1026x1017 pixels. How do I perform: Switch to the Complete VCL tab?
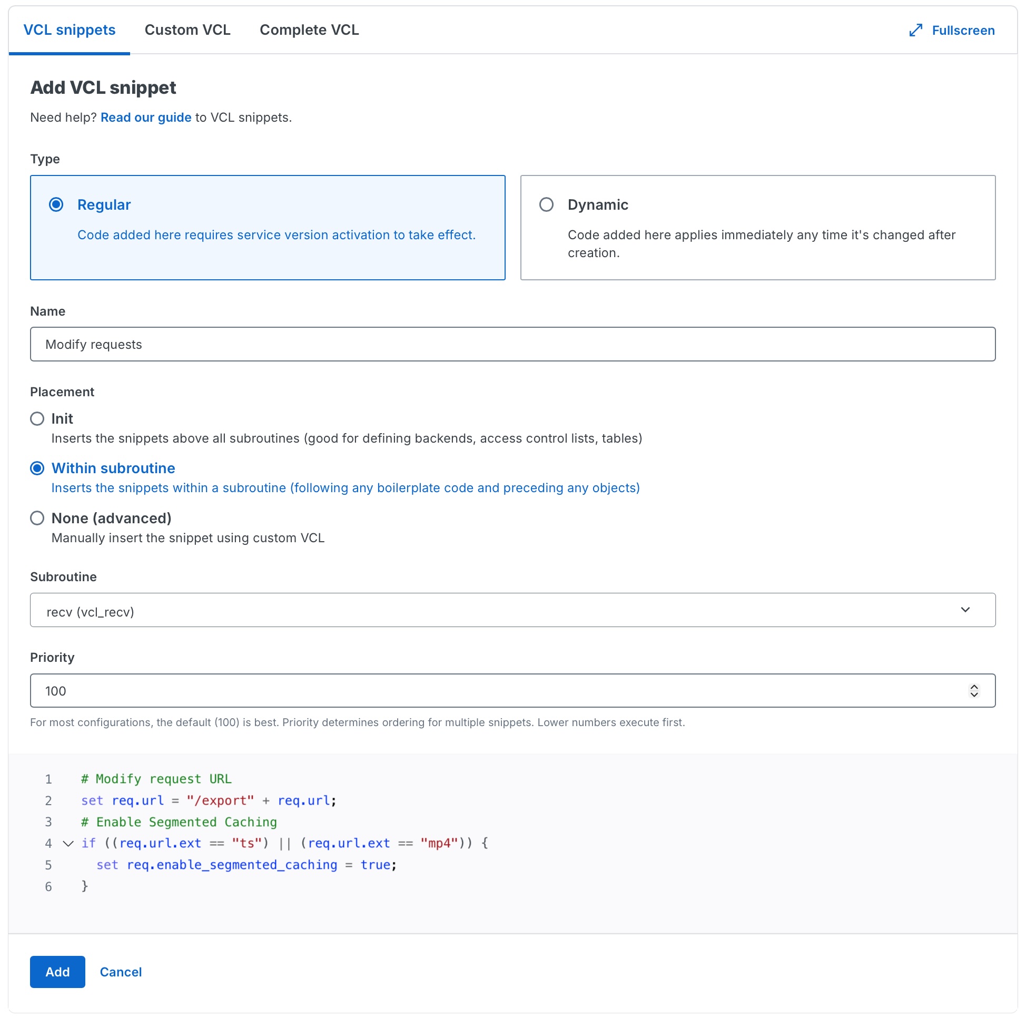click(309, 30)
